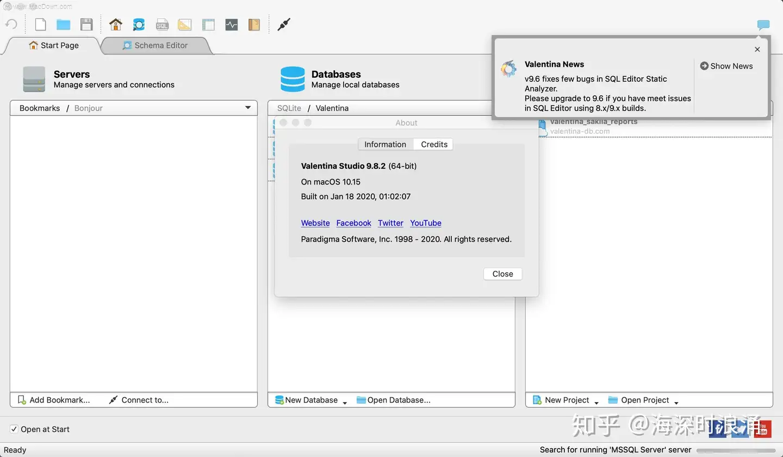Switch to the Start Page tab

pyautogui.click(x=53, y=45)
